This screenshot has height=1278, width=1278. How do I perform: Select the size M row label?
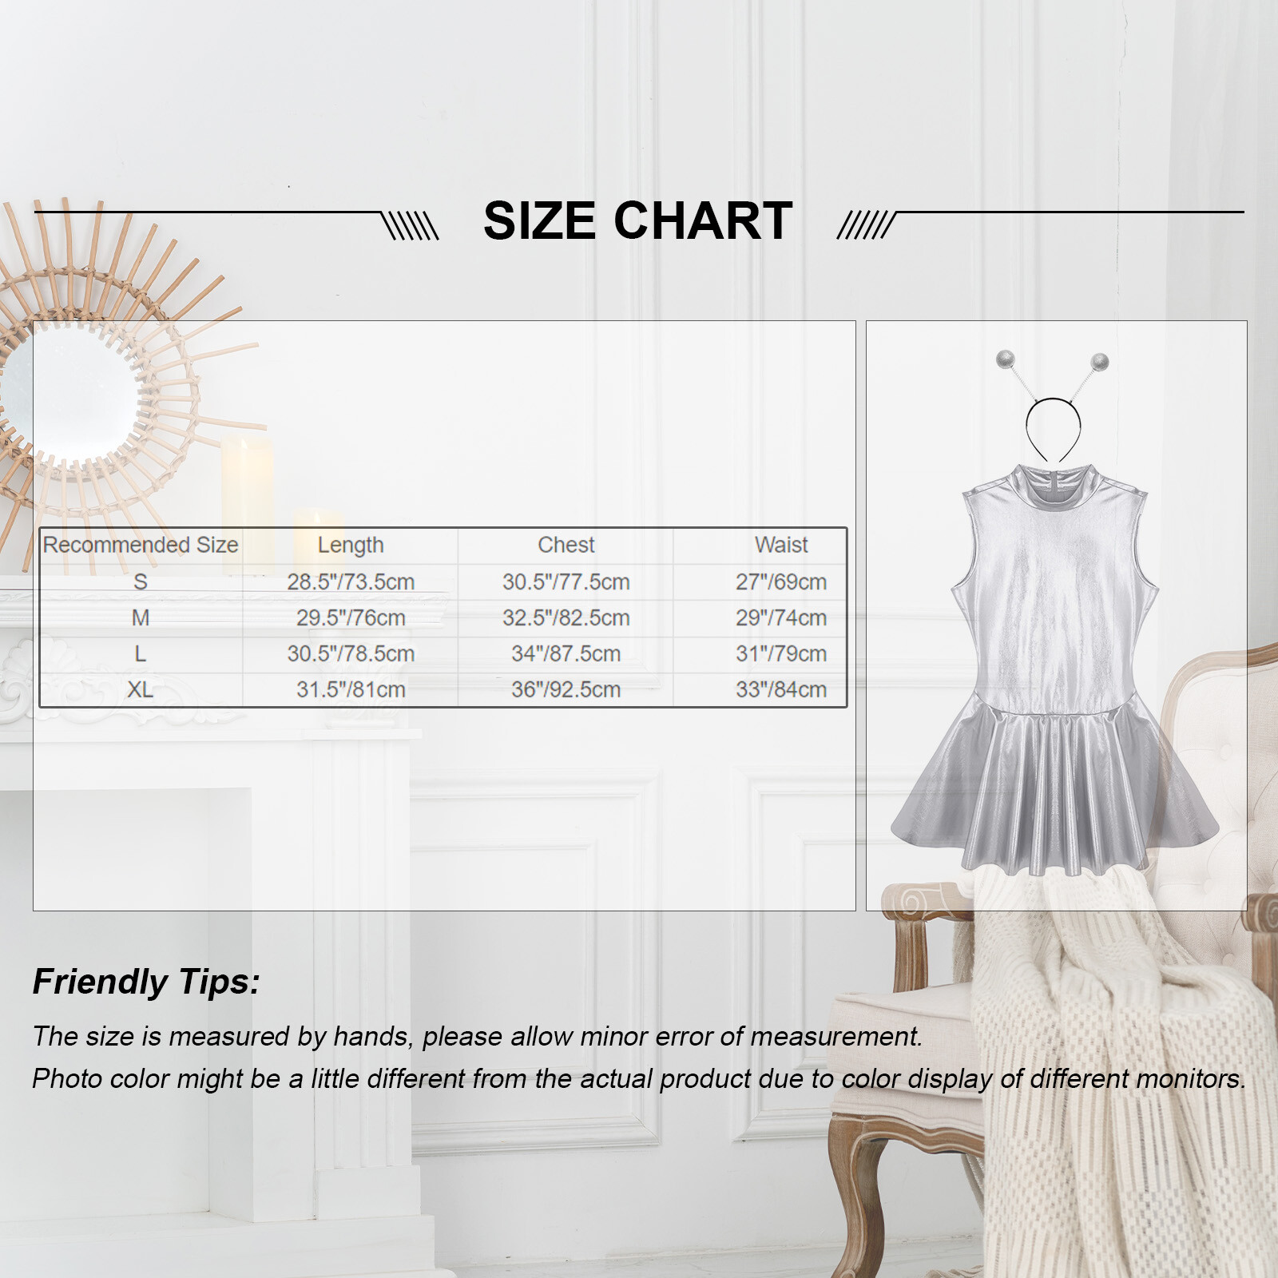(141, 617)
